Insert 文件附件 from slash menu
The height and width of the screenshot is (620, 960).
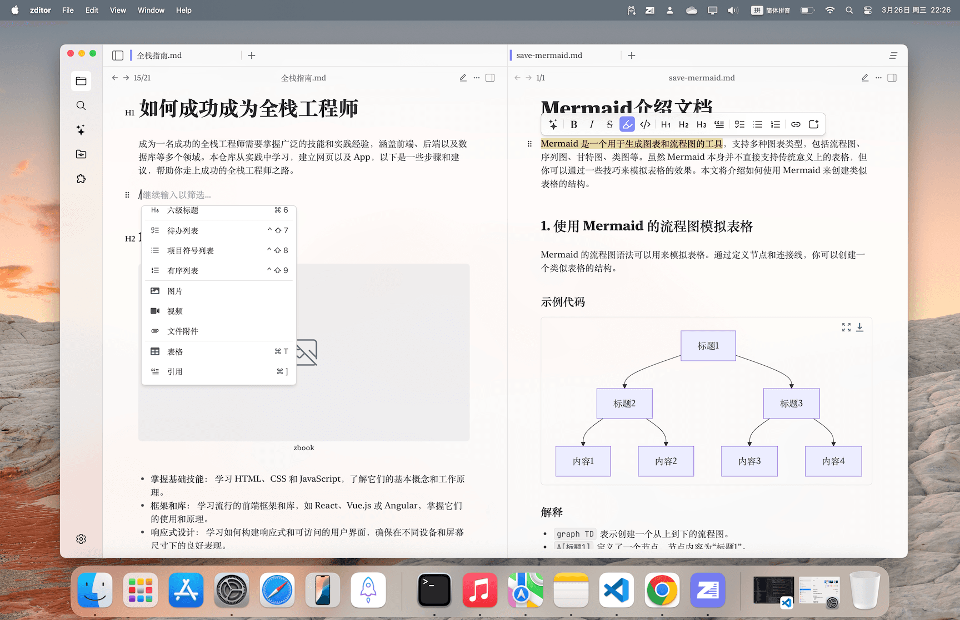[219, 331]
